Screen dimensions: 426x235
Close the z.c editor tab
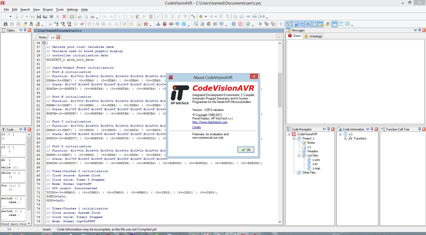[58, 37]
